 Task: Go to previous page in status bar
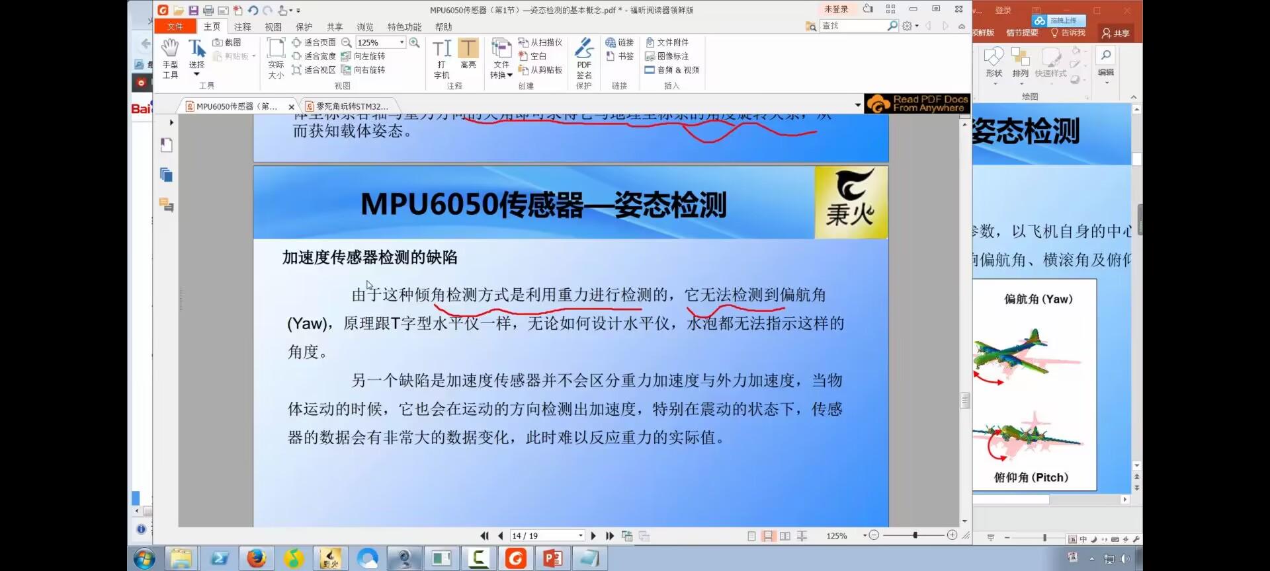click(500, 536)
